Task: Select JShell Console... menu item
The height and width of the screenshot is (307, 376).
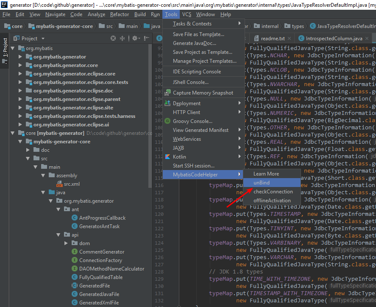Action: (203, 82)
